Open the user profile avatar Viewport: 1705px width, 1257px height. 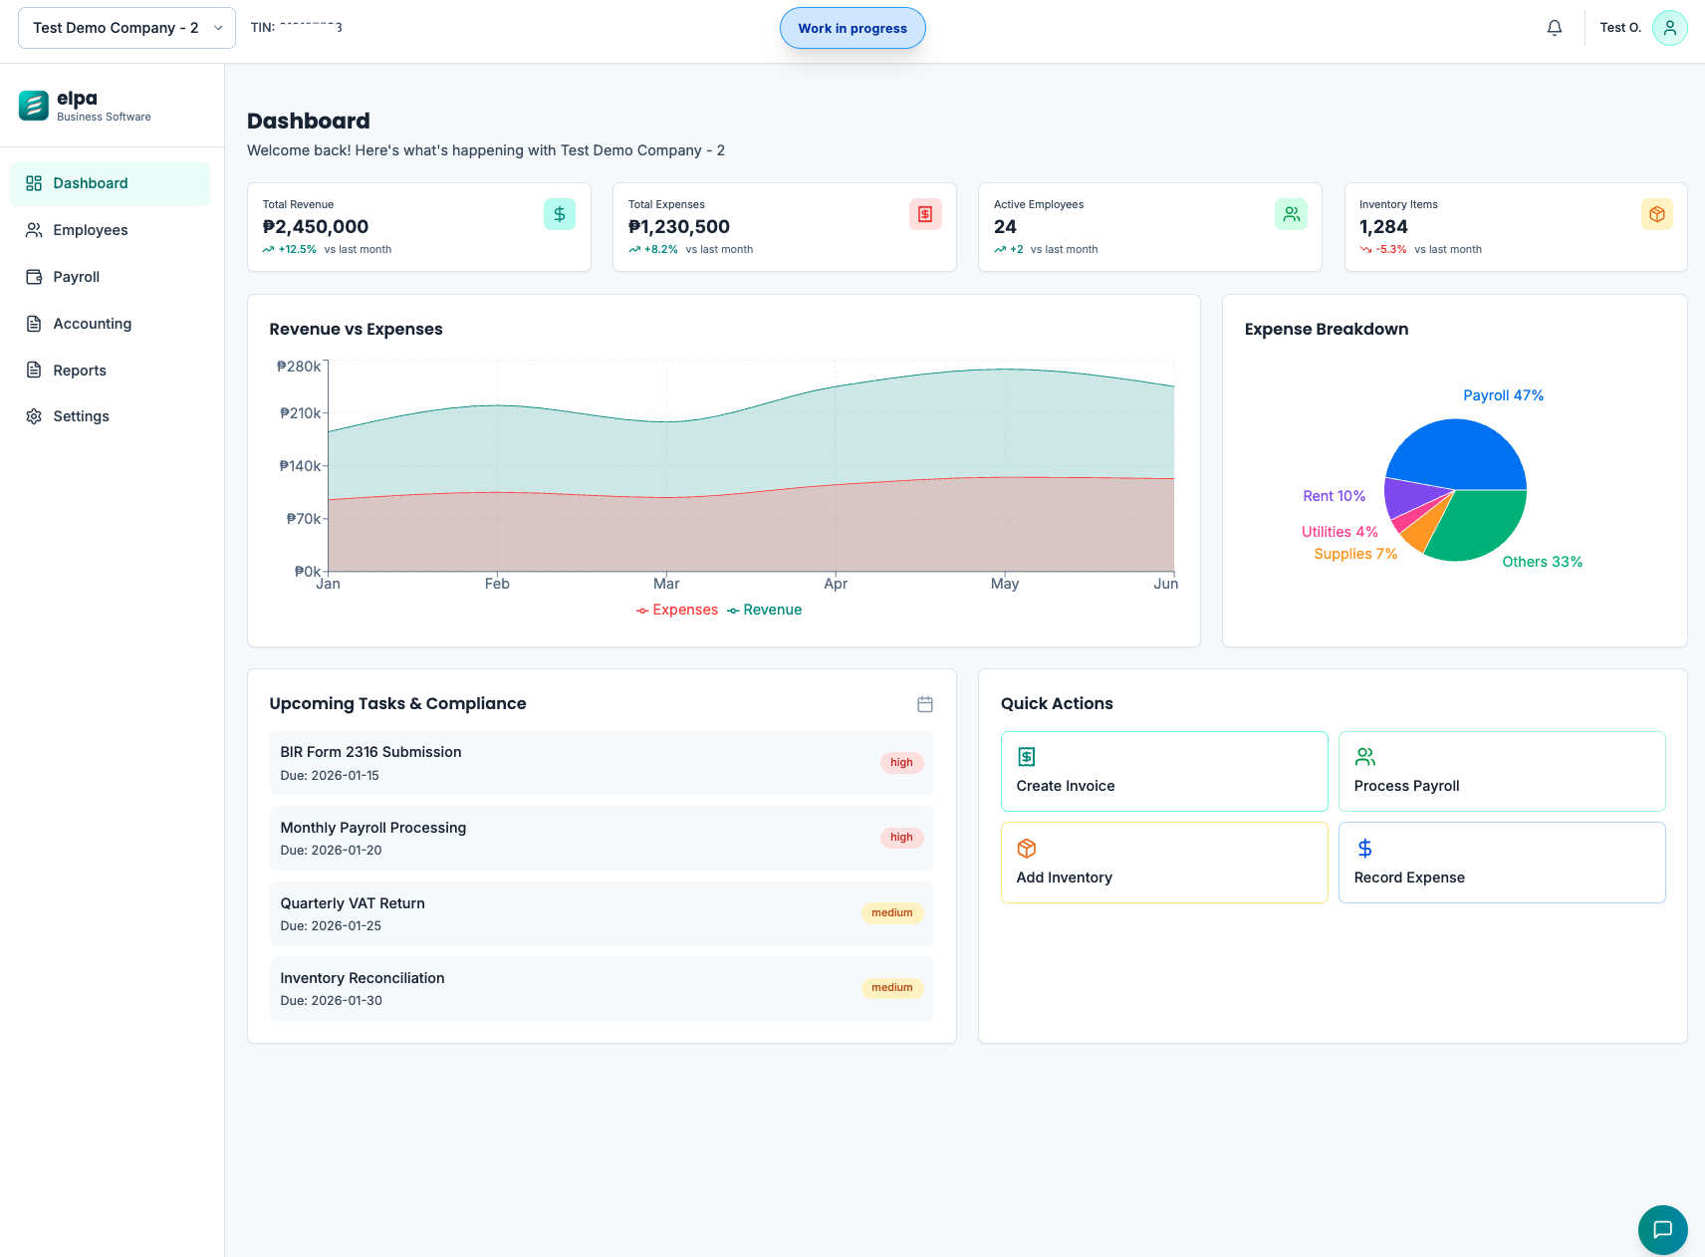tap(1670, 28)
